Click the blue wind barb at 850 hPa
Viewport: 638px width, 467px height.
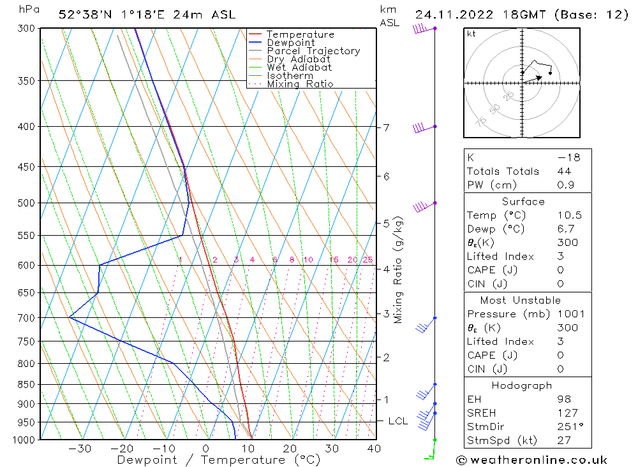point(426,391)
